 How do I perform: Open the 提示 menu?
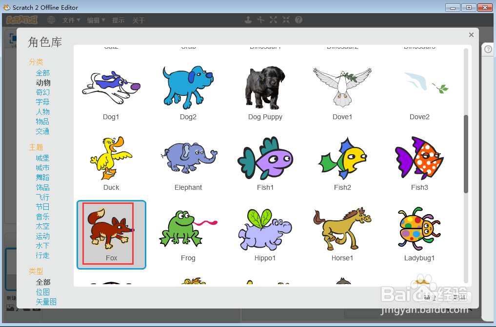pos(119,20)
